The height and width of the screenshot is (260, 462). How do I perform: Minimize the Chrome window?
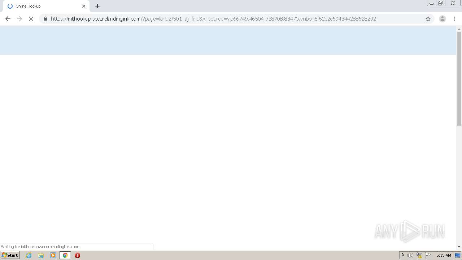pos(432,3)
